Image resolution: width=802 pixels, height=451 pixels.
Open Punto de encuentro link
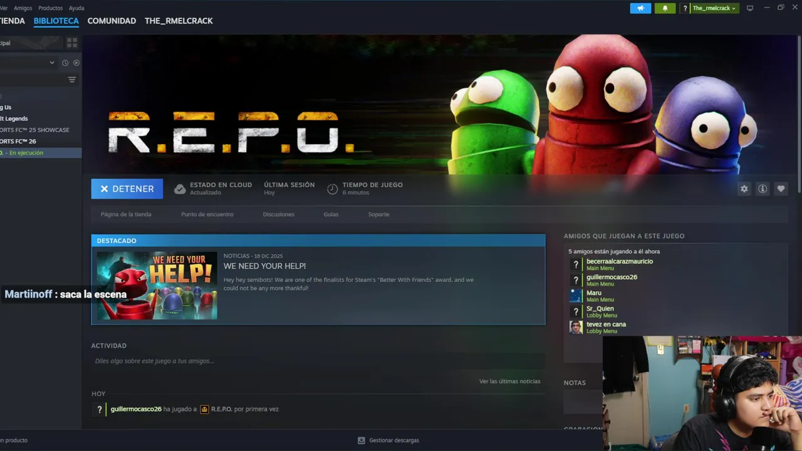pyautogui.click(x=207, y=214)
